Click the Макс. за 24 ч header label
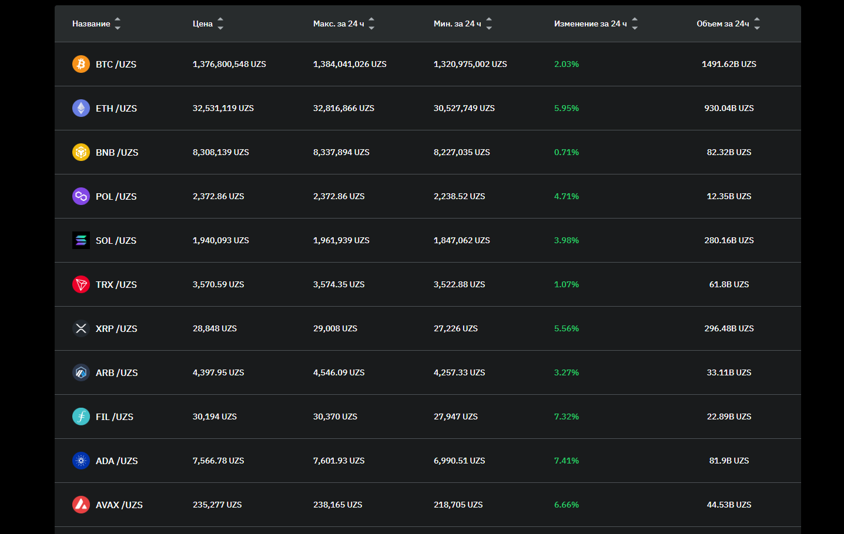The image size is (844, 534). pyautogui.click(x=339, y=23)
